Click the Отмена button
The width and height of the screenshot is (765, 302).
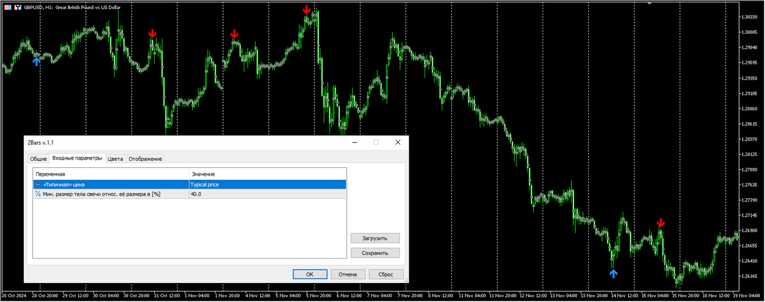(x=348, y=274)
